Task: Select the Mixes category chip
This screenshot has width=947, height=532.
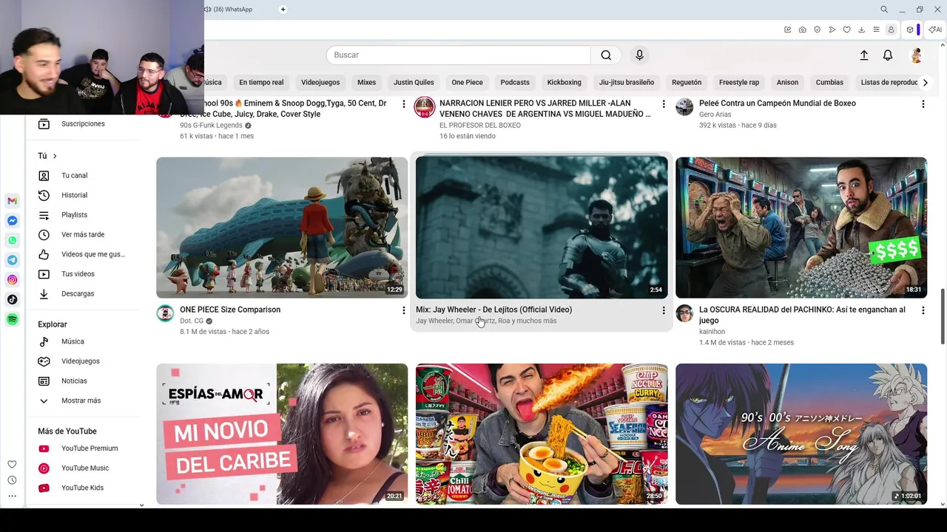Action: click(x=366, y=83)
